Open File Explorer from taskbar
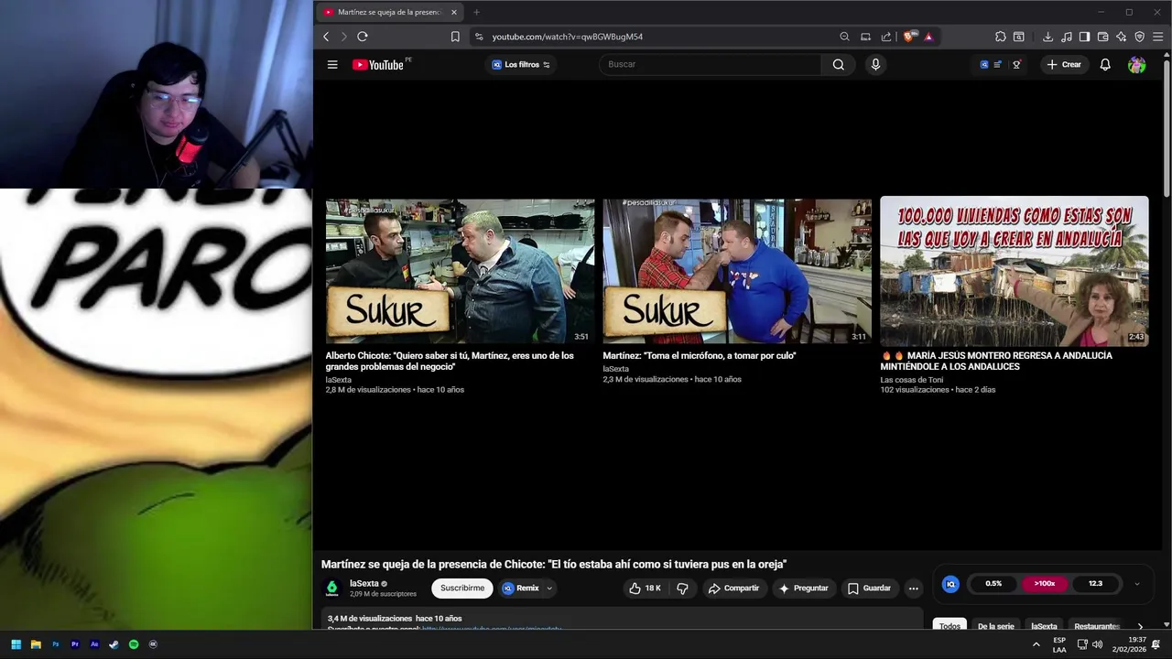Viewport: 1172px width, 659px height. pyautogui.click(x=36, y=644)
